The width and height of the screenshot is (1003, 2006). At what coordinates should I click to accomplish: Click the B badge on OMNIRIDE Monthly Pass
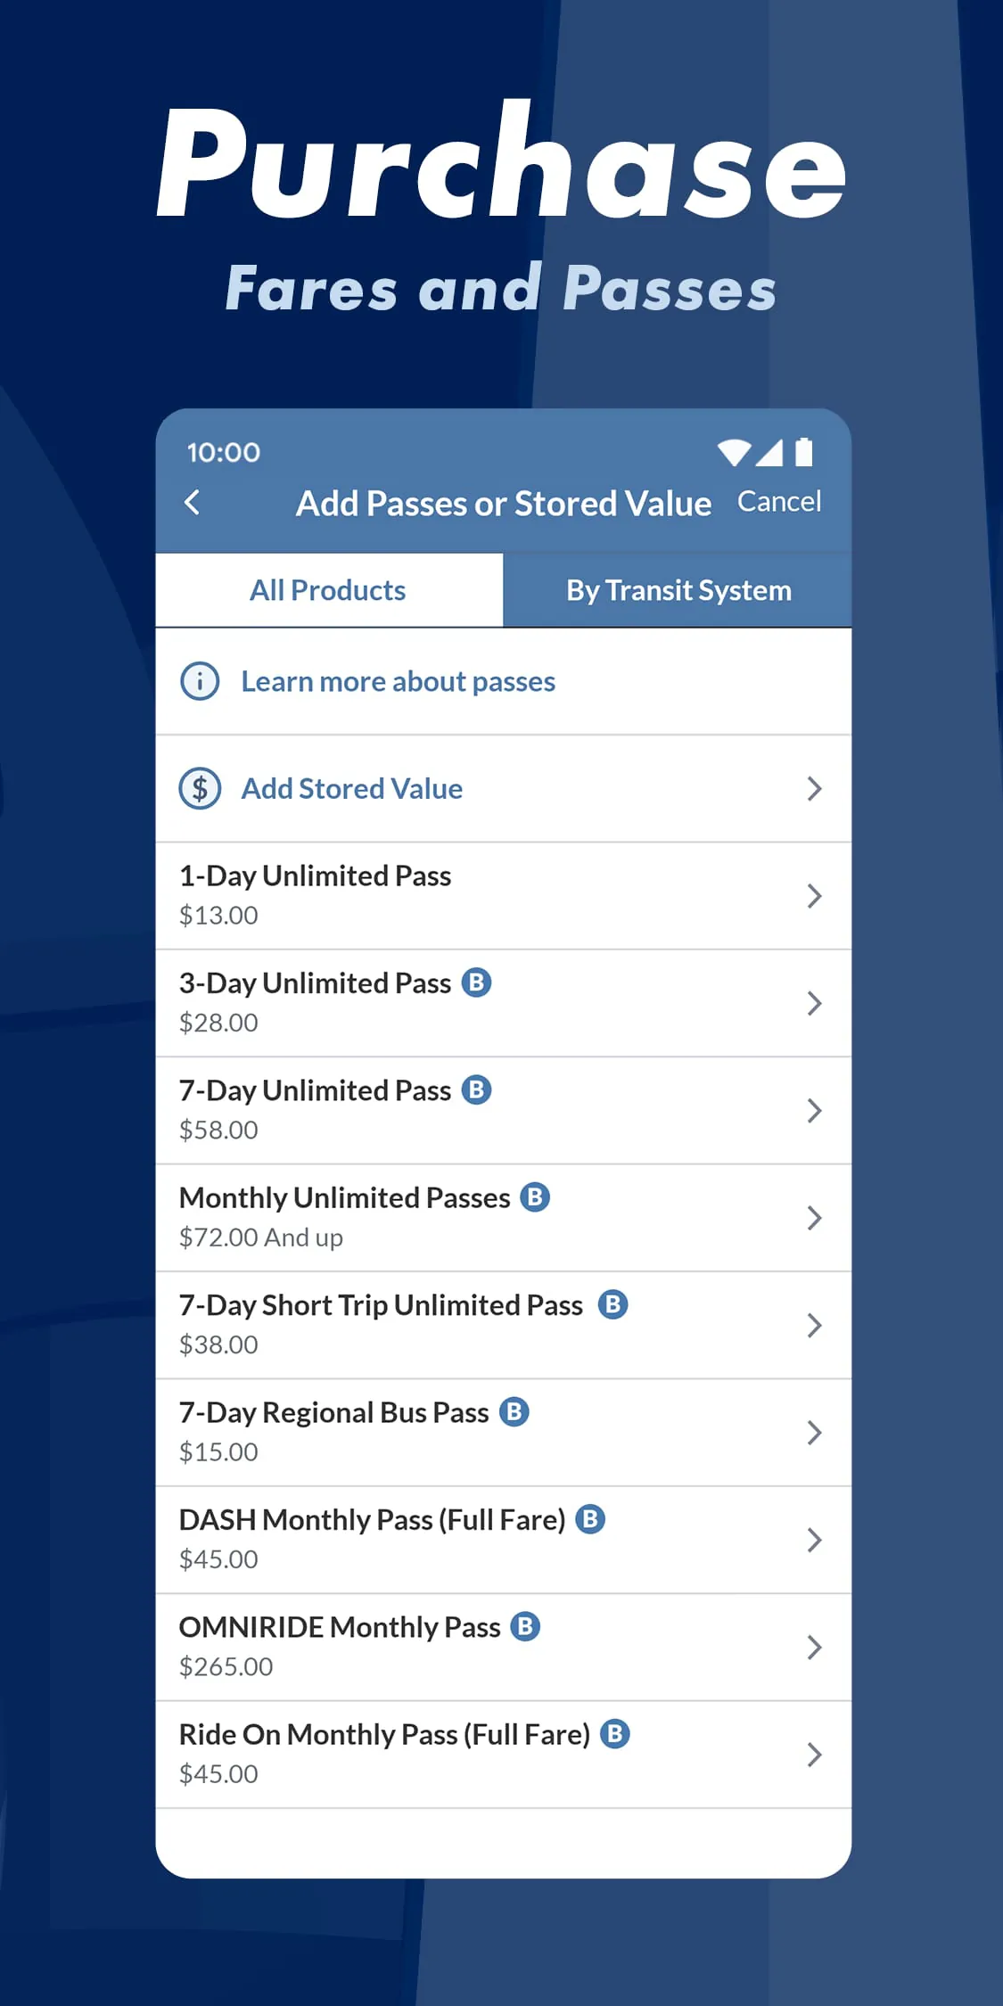[526, 1626]
